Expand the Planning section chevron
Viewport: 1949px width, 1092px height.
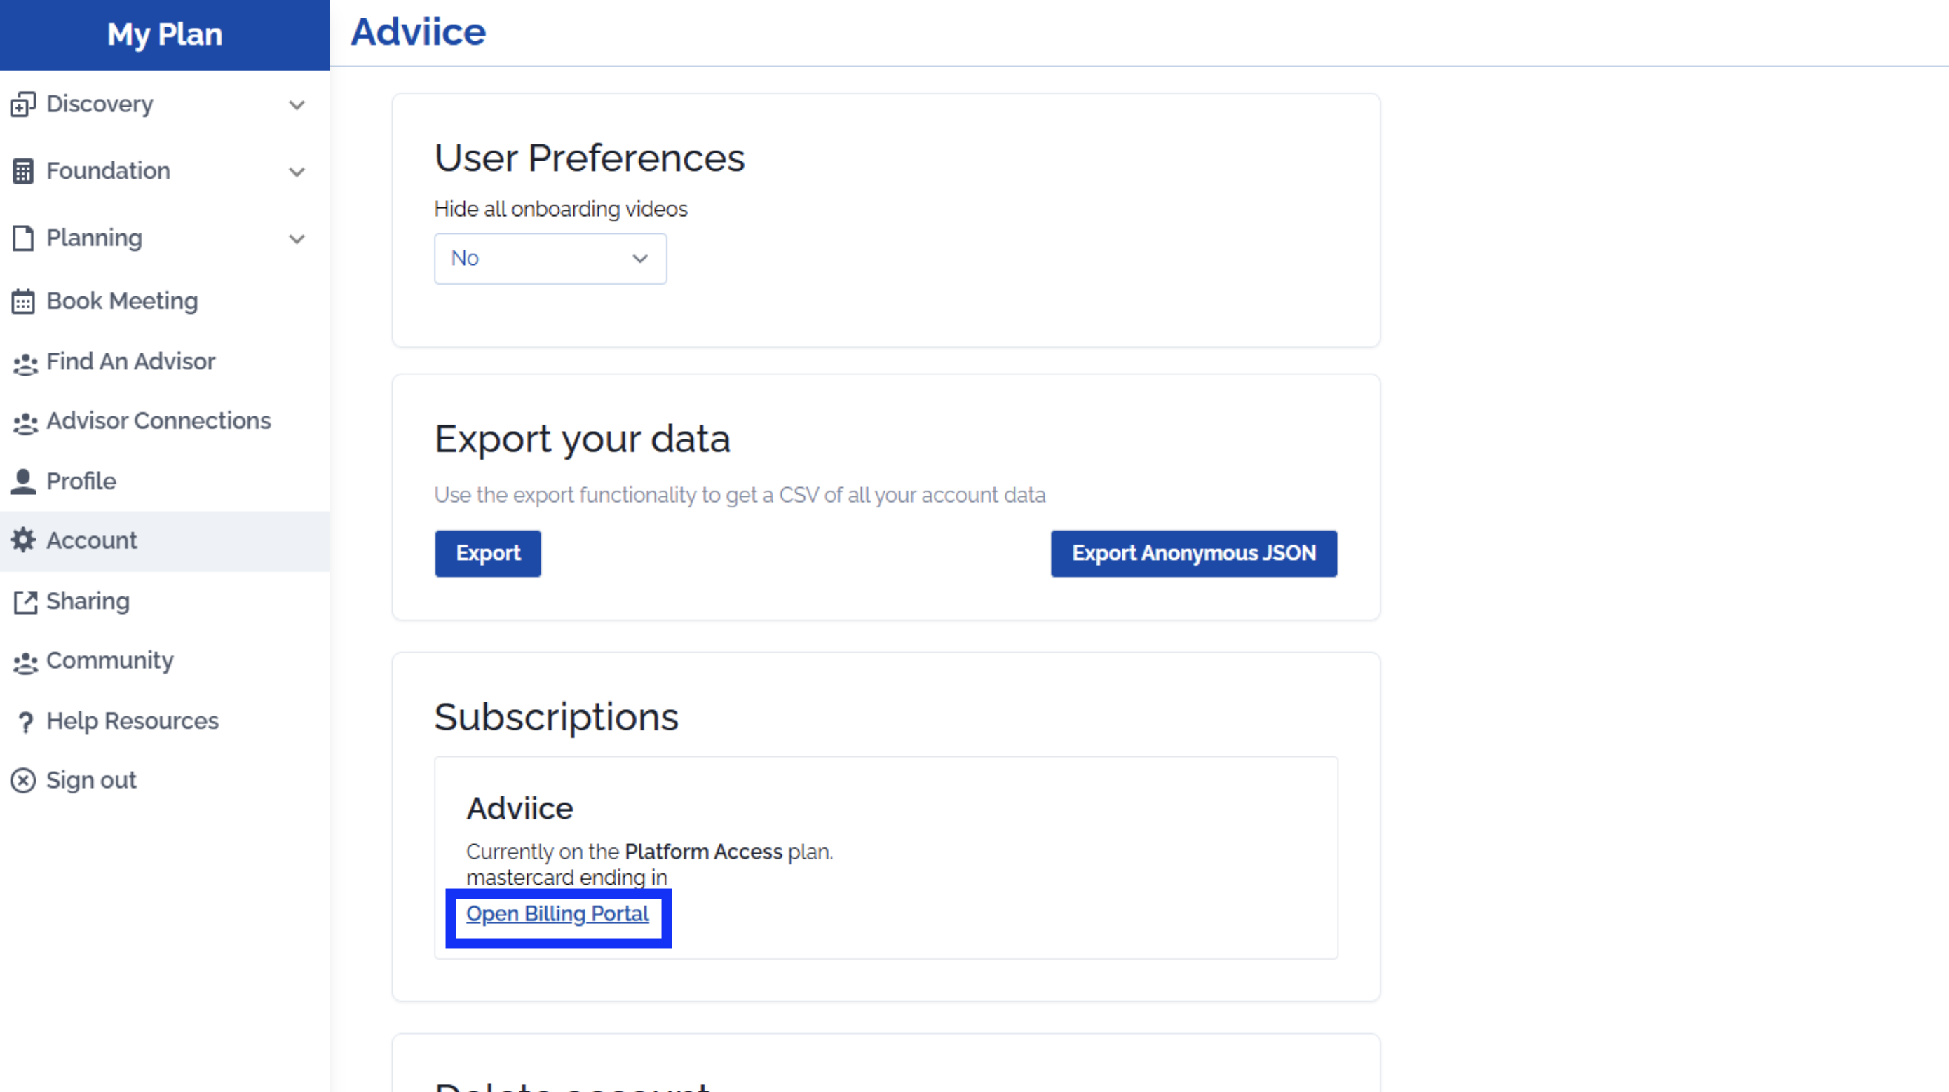point(297,239)
